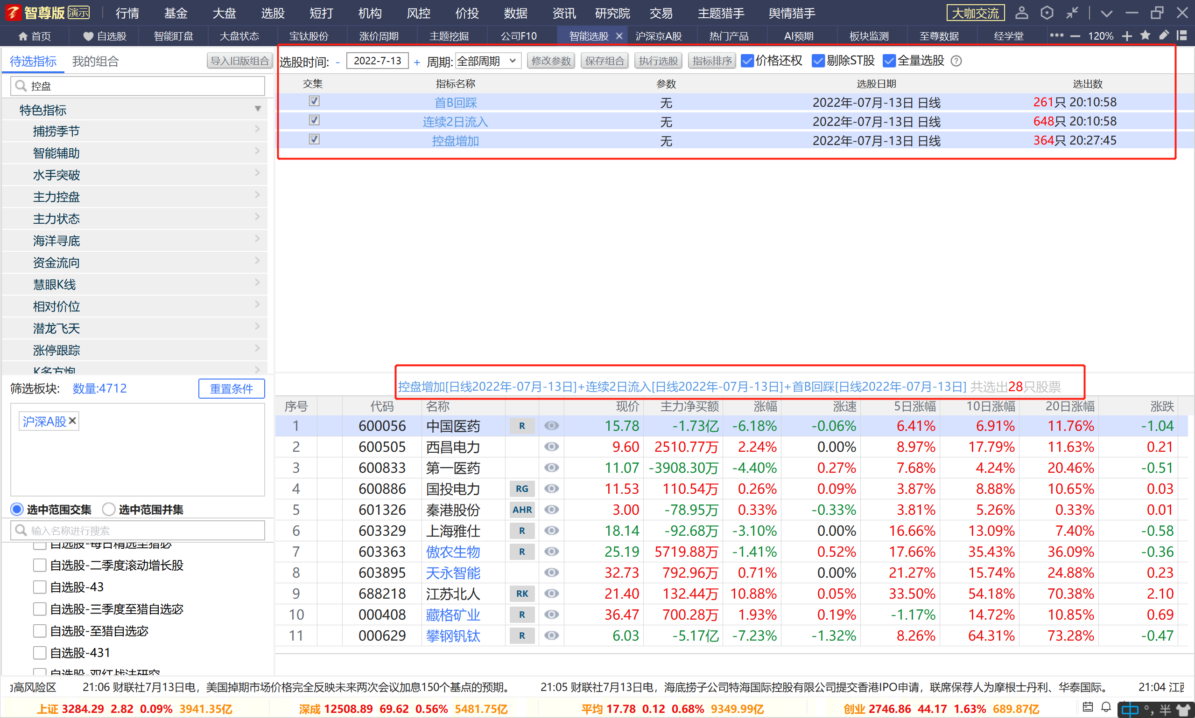The height and width of the screenshot is (718, 1195).
Task: Toggle the 剔除ST股 checkbox
Action: click(x=818, y=61)
